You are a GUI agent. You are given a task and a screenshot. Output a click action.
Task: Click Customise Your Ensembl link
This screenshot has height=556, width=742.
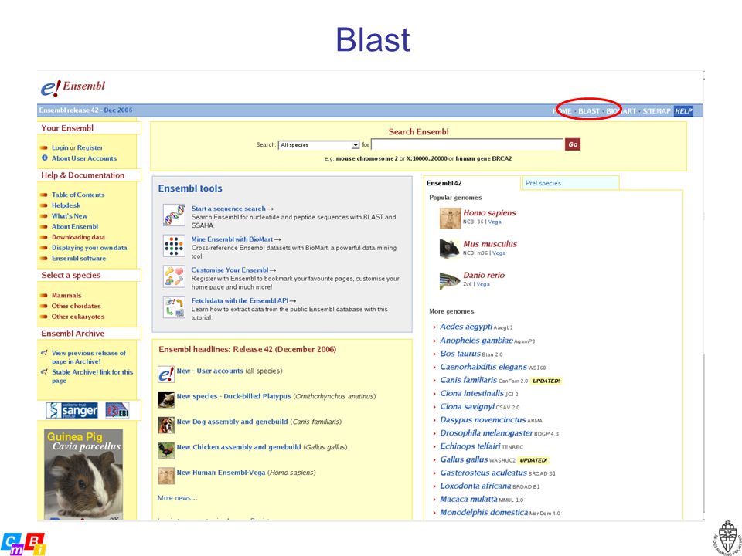click(x=233, y=270)
